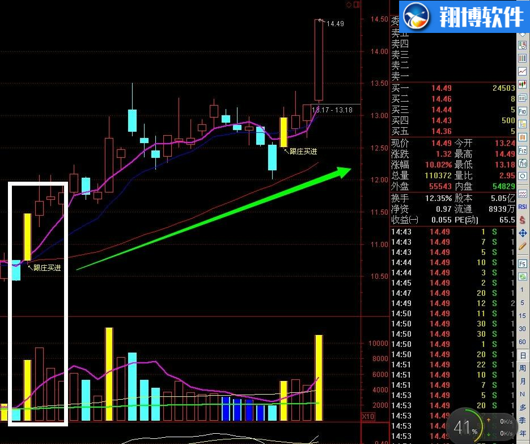
Task: Click the F12 trading icon
Action: click(x=522, y=150)
